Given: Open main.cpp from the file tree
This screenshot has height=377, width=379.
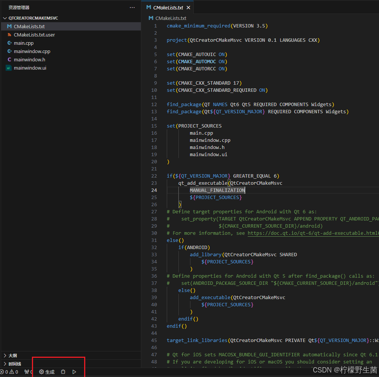Looking at the screenshot, I should pos(24,43).
